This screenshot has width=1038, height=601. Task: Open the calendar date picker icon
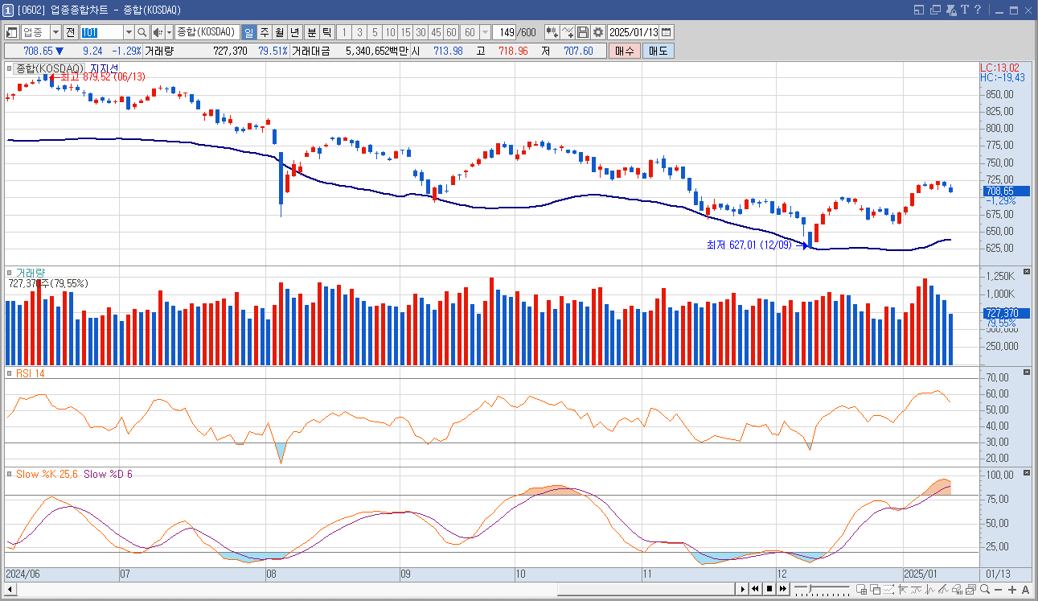pyautogui.click(x=667, y=32)
